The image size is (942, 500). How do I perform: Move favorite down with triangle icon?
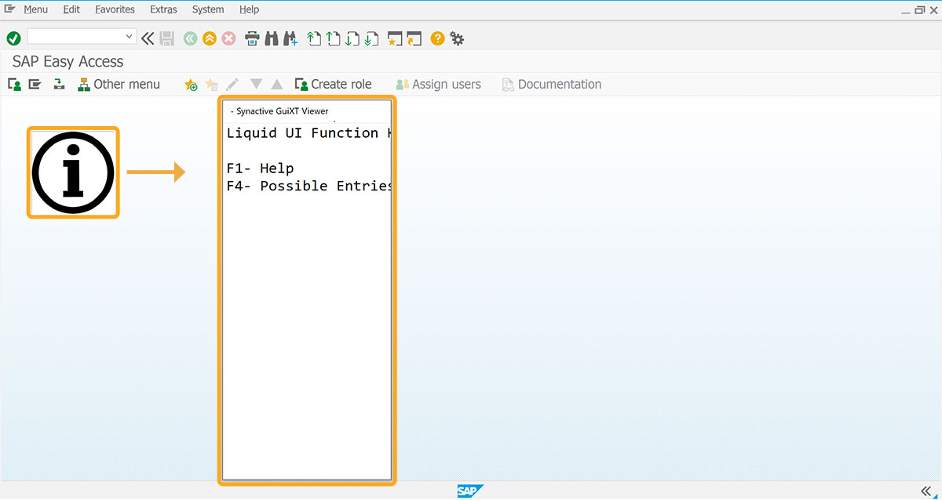(x=256, y=85)
